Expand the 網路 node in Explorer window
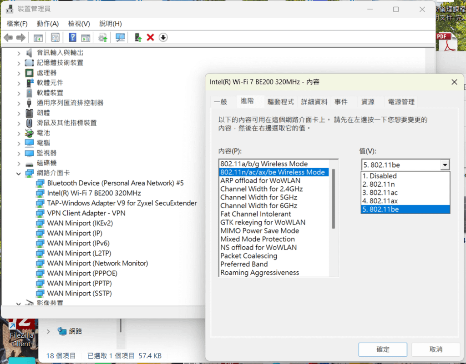This screenshot has width=466, height=364. (48, 331)
